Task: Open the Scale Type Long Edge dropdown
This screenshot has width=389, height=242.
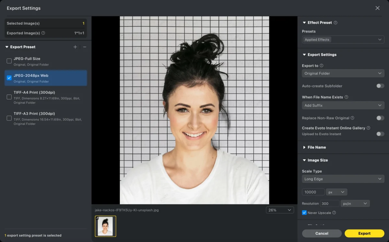Action: (x=343, y=179)
